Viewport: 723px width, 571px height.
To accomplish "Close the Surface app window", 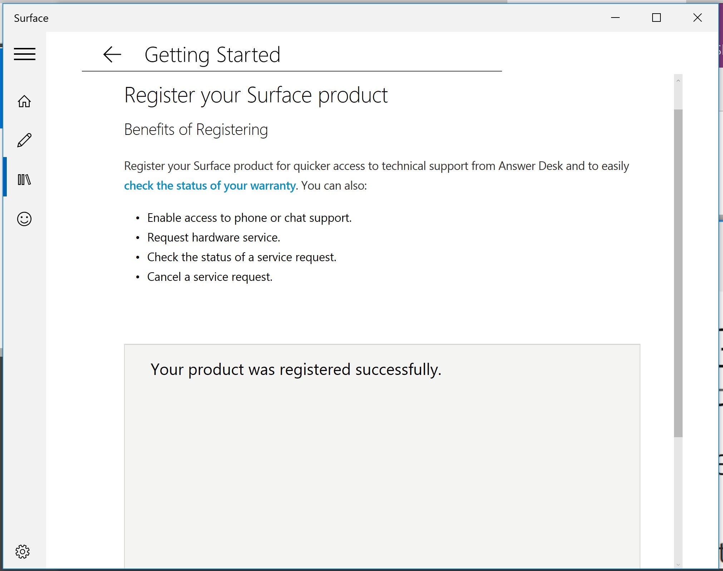I will click(697, 18).
